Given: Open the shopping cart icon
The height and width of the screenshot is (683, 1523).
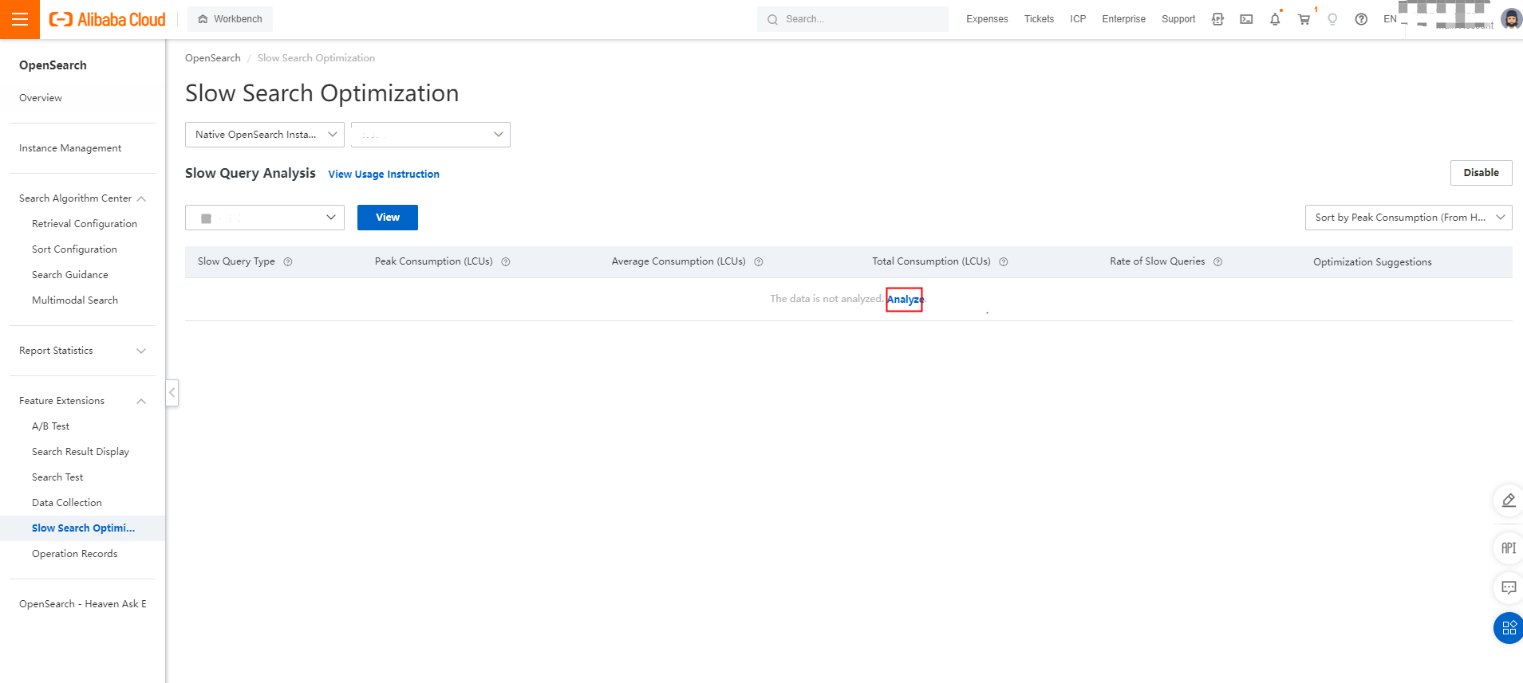Looking at the screenshot, I should pyautogui.click(x=1304, y=19).
